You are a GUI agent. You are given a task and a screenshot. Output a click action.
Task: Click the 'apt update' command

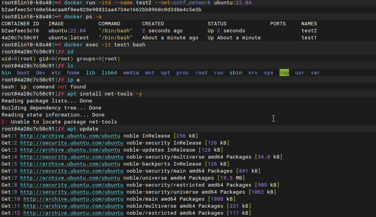point(82,129)
